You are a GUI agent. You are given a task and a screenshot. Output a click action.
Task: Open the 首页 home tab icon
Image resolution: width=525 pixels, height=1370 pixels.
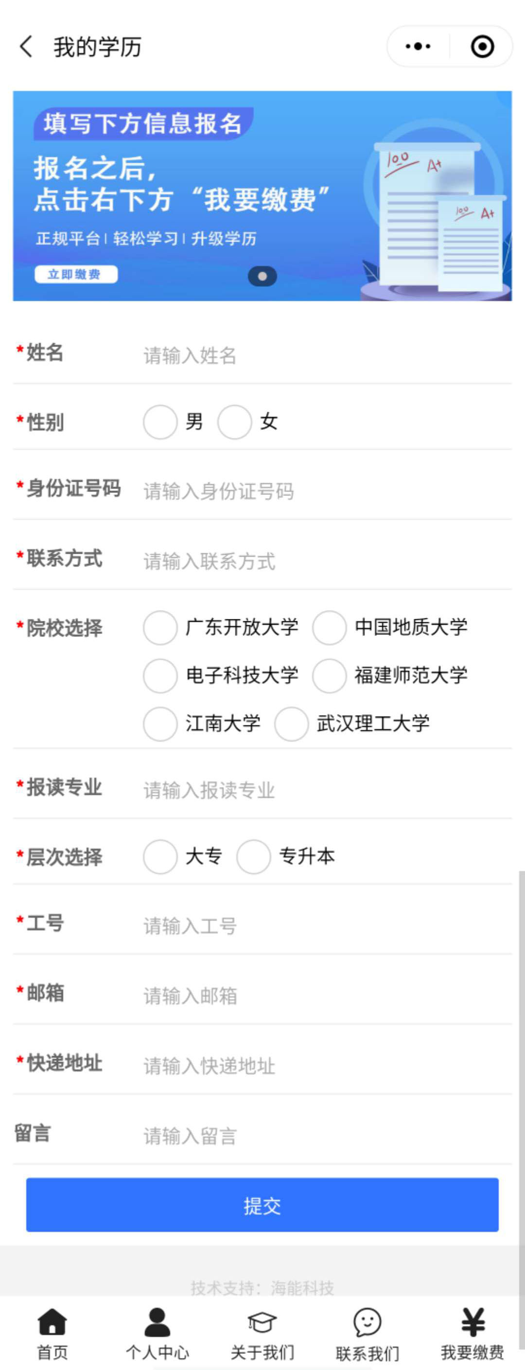52,1321
